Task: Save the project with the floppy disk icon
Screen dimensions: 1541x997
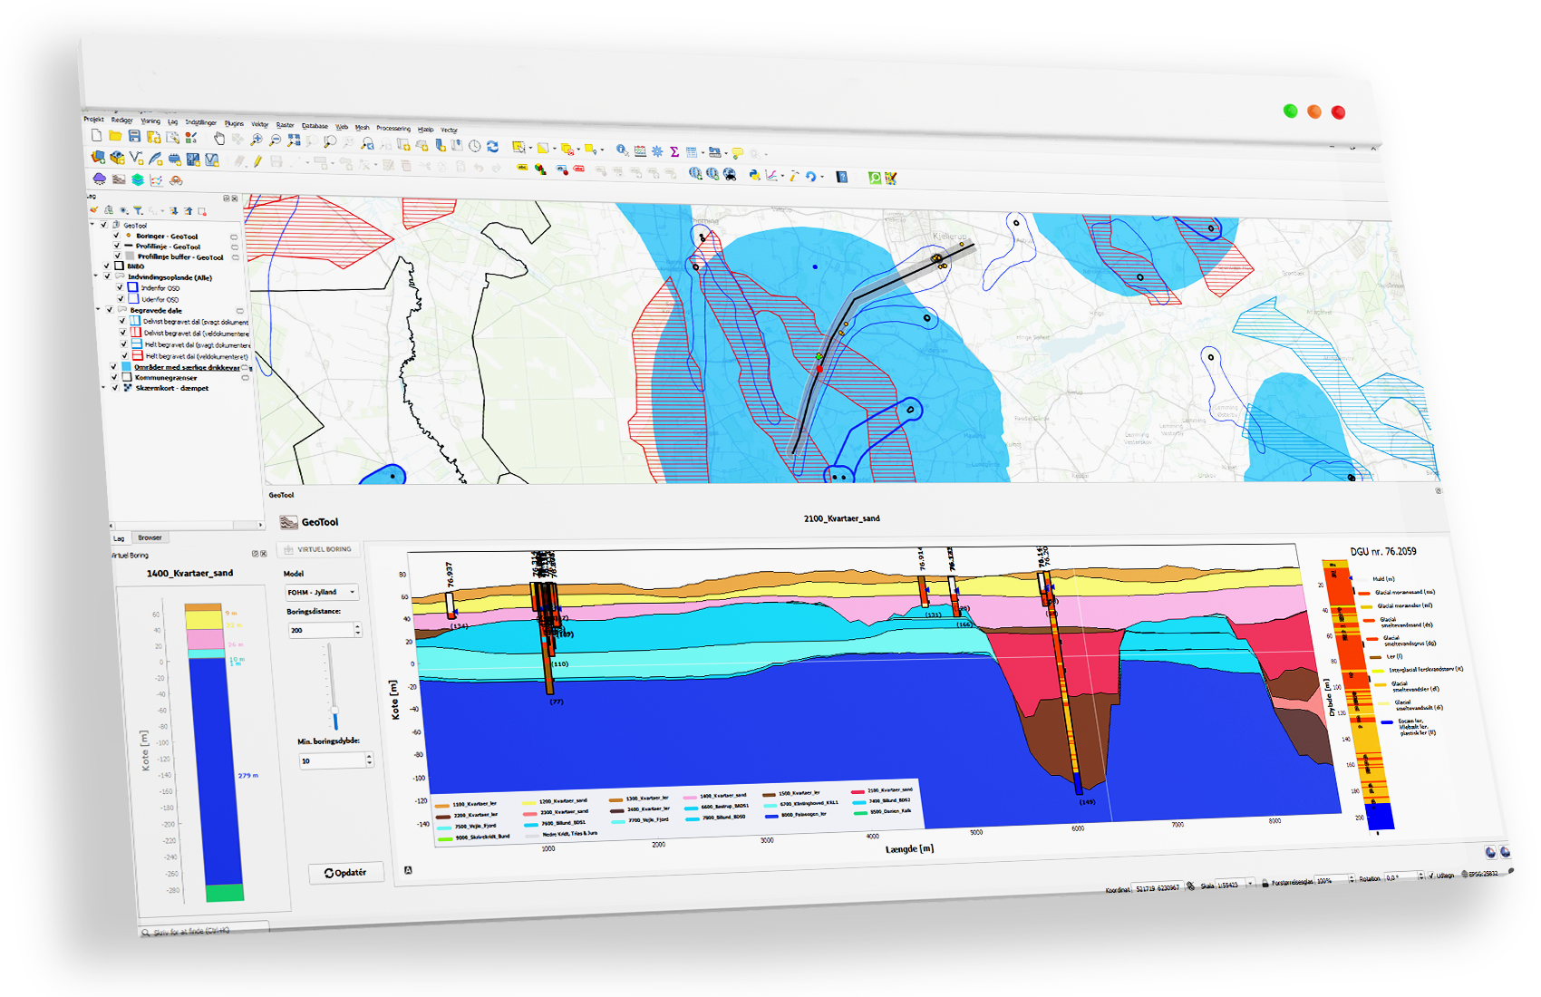Action: 134,136
